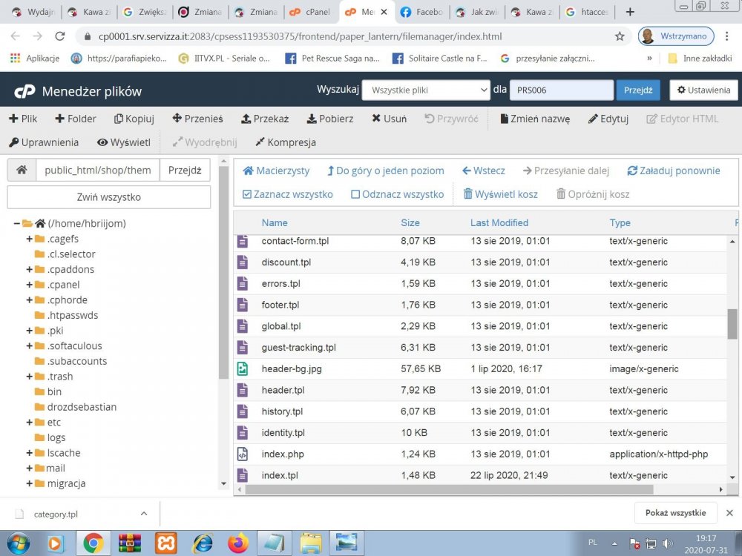The height and width of the screenshot is (556, 742).
Task: Sort by Last Modified column
Action: point(499,222)
